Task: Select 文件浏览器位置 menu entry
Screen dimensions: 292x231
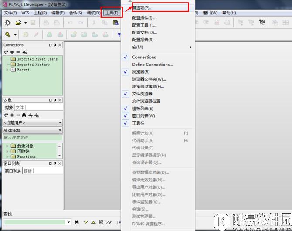Action: 158,101
